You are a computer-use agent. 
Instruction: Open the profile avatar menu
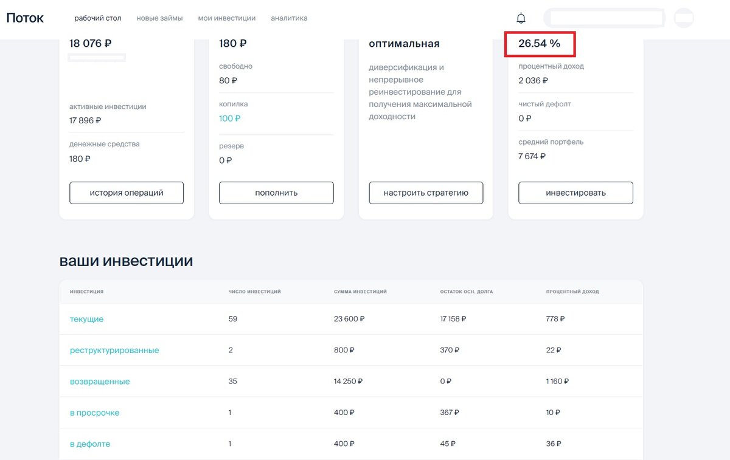(x=685, y=18)
